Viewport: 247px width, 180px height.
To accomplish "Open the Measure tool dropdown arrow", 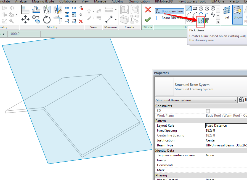I will pyautogui.click(x=116, y=10).
